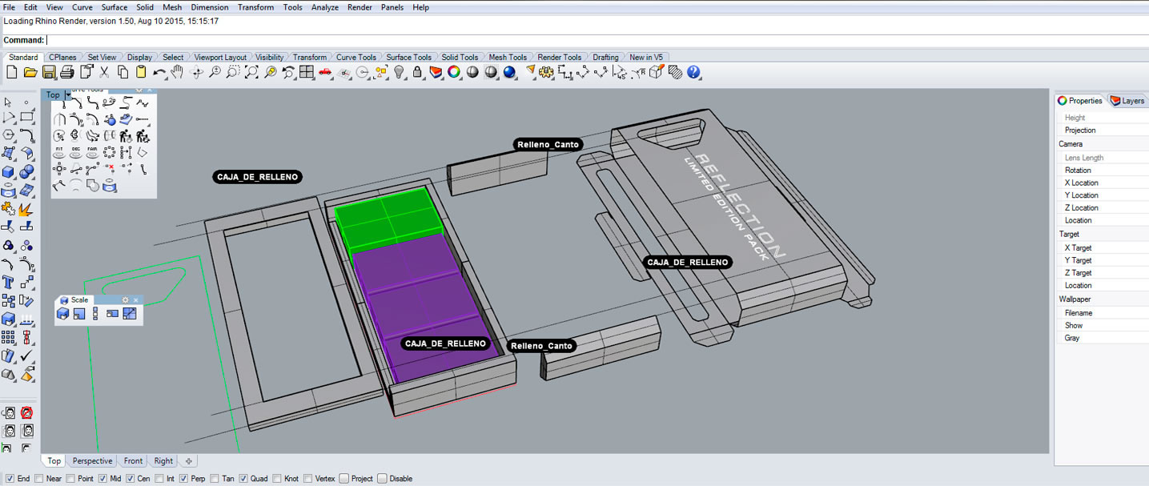1149x486 pixels.
Task: Switch to the Perspective viewport tab
Action: coord(92,461)
